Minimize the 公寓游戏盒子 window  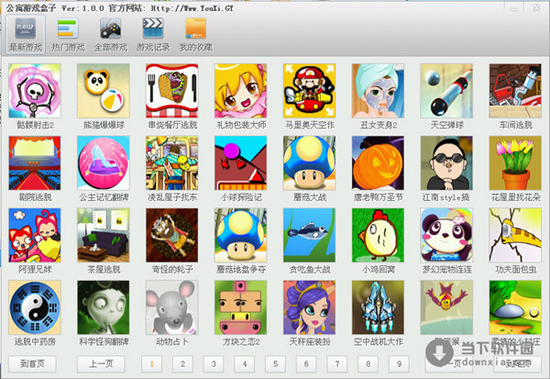[514, 8]
